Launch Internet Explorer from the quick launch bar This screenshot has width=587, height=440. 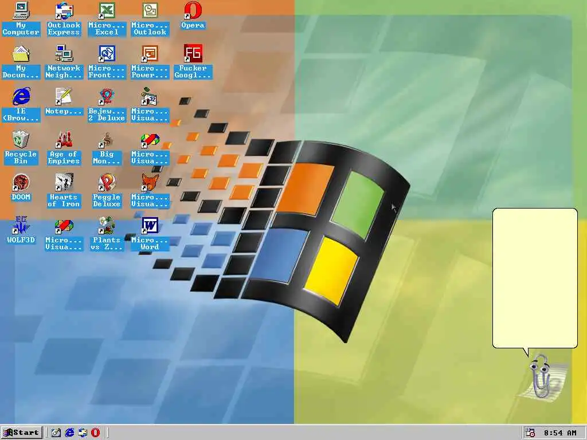tap(69, 433)
